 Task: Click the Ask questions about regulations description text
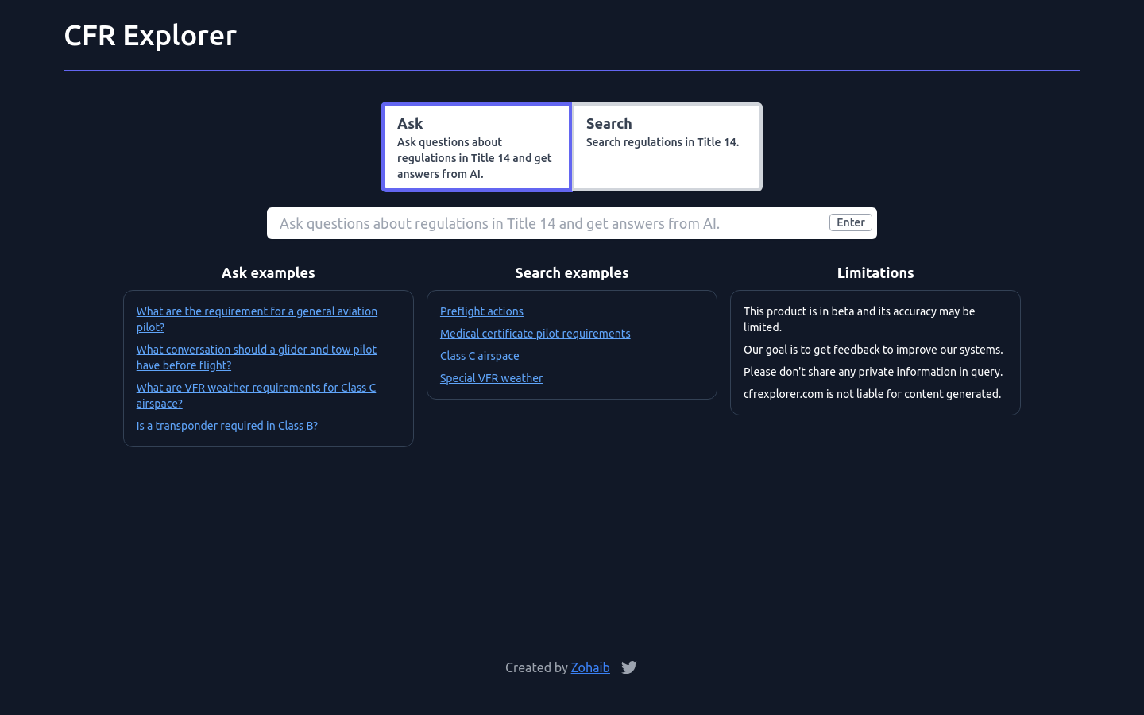click(x=474, y=157)
